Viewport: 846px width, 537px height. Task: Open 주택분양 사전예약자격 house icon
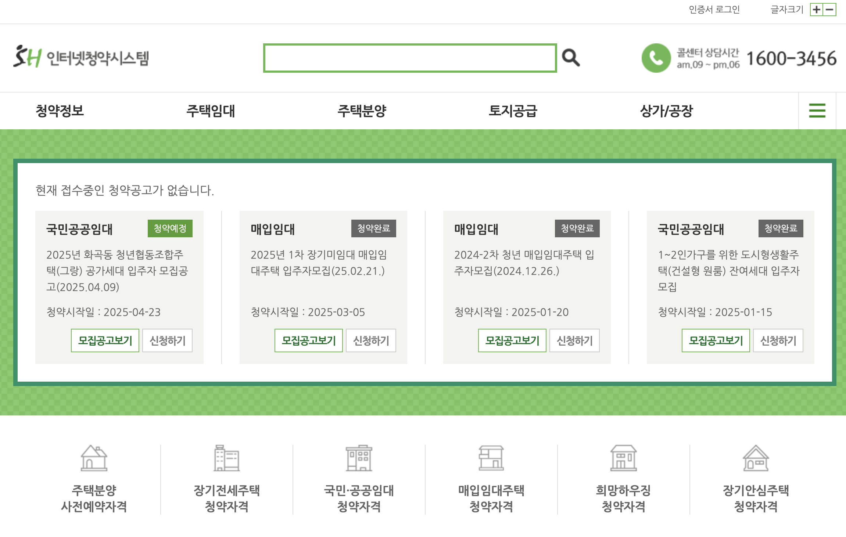(x=94, y=458)
